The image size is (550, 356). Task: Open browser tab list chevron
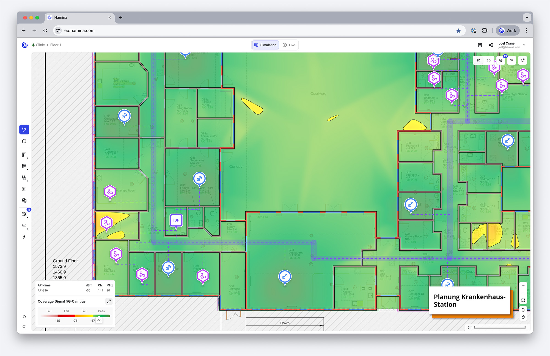click(x=527, y=17)
